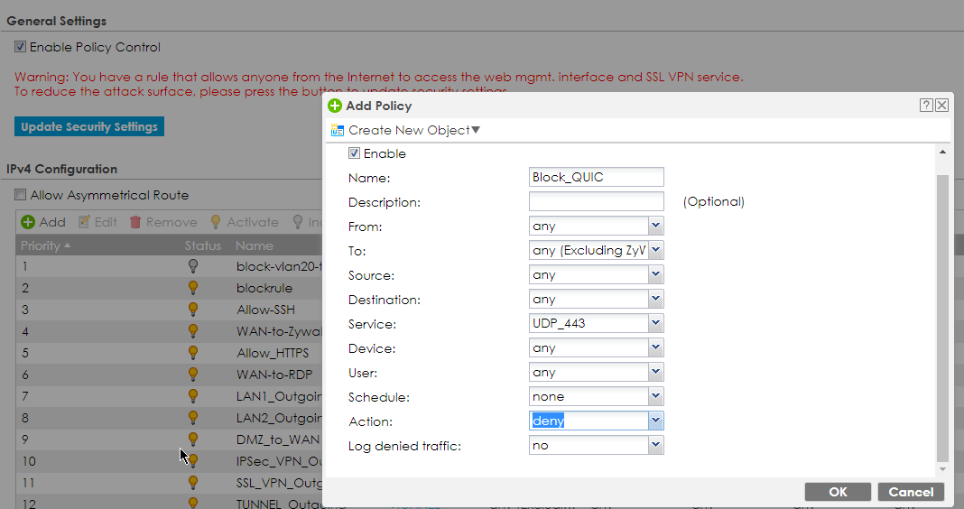Image resolution: width=964 pixels, height=509 pixels.
Task: Click the Edit toolbar icon
Action: point(85,222)
